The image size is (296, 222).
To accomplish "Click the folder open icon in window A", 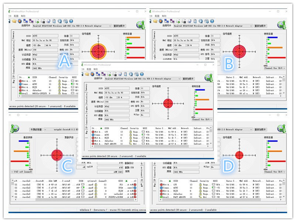I will coord(14,21).
